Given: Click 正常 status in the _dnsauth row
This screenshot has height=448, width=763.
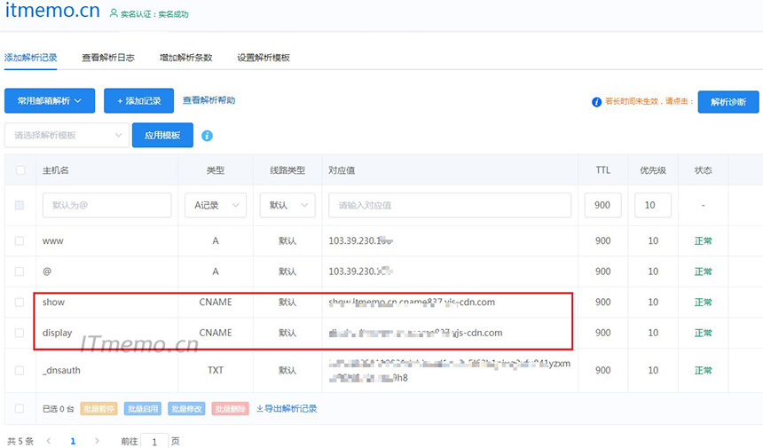Looking at the screenshot, I should pyautogui.click(x=704, y=370).
